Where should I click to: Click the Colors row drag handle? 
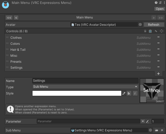point(7,43)
